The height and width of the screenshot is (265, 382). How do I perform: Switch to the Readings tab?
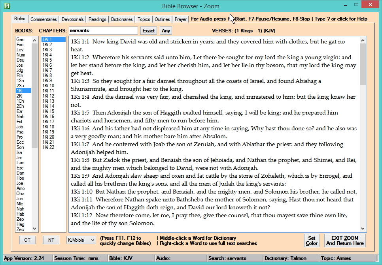(97, 19)
